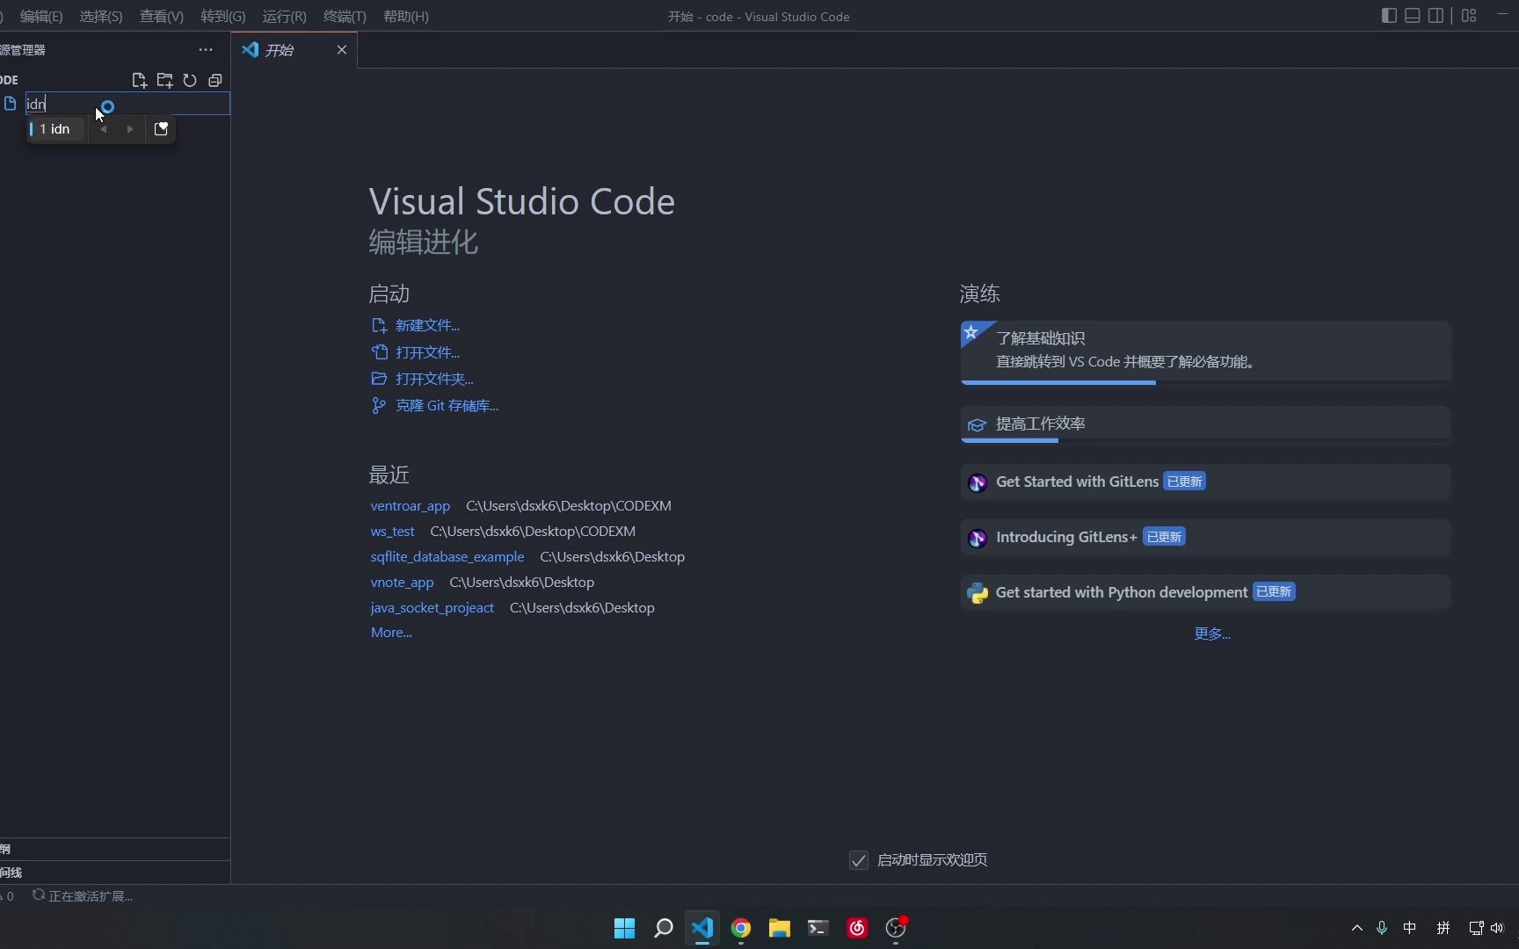Toggle bottom panel layout icon
Image resolution: width=1519 pixels, height=949 pixels.
coord(1413,16)
